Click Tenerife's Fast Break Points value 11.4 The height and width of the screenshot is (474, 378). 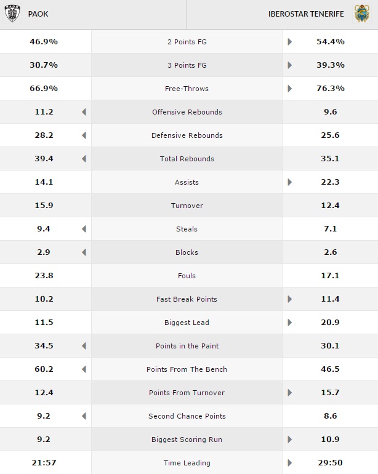point(330,299)
